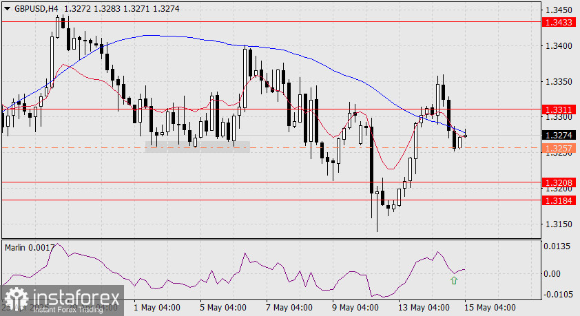Click the 0.00 oscillator scale value
The width and height of the screenshot is (580, 316).
pos(552,274)
